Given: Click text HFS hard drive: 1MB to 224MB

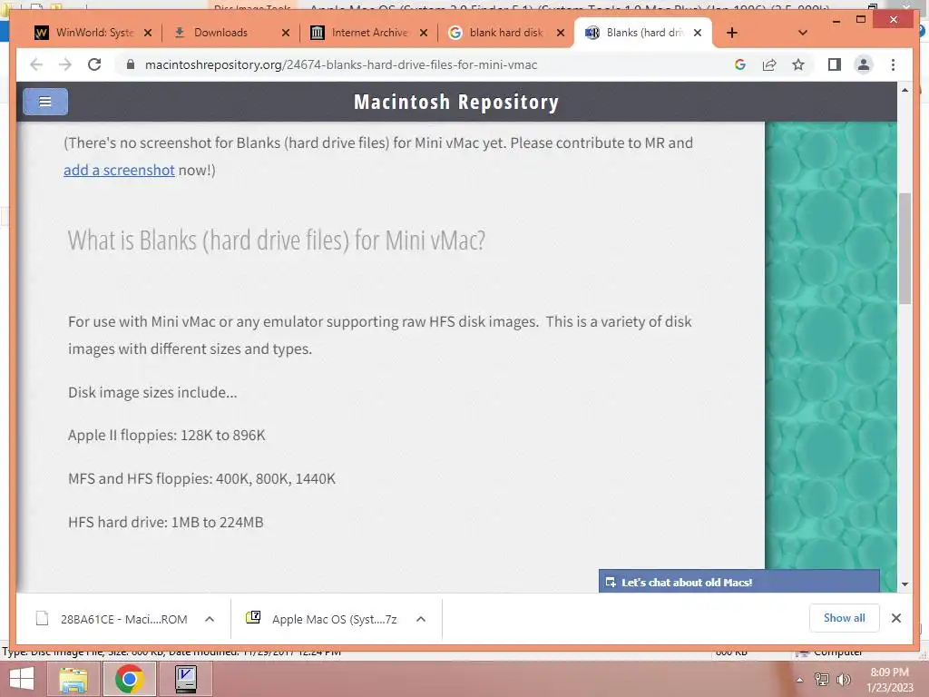Looking at the screenshot, I should click(x=165, y=522).
